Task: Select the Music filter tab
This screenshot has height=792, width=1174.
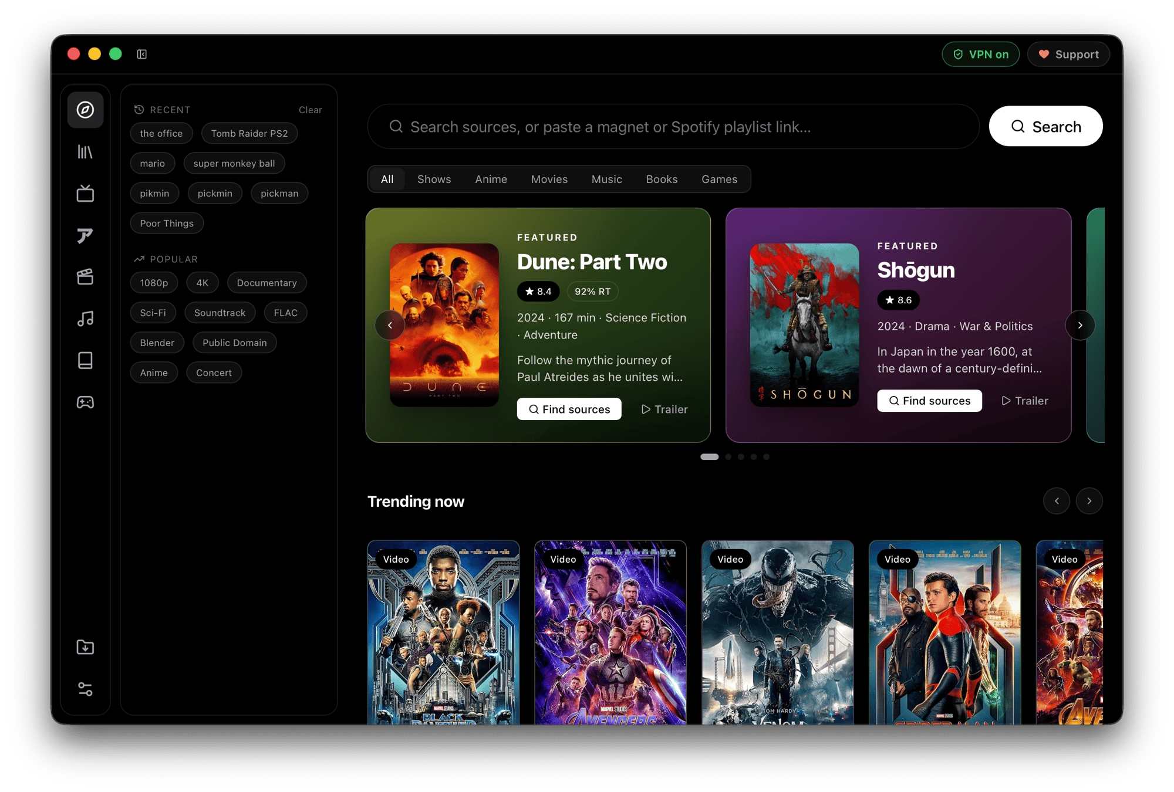Action: pos(606,179)
